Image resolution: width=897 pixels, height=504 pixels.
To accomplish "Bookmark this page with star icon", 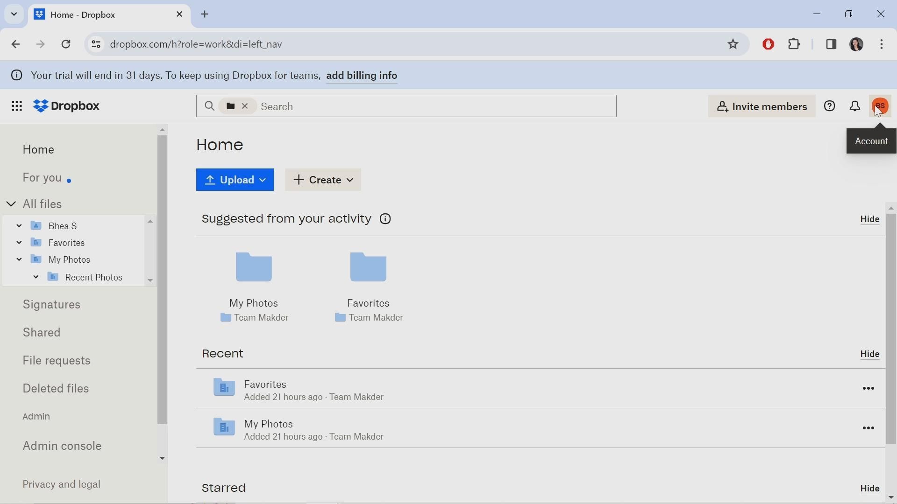I will click(733, 44).
